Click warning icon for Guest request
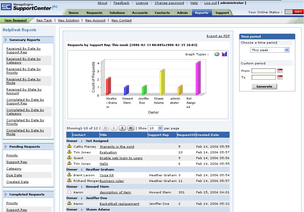Viewport: 304px width, 212px height. (69, 158)
